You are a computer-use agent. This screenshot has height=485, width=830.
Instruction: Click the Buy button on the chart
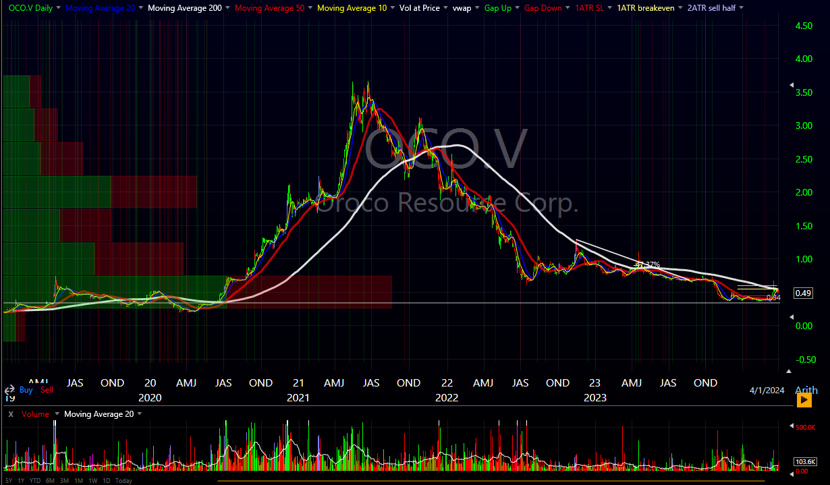tap(26, 390)
